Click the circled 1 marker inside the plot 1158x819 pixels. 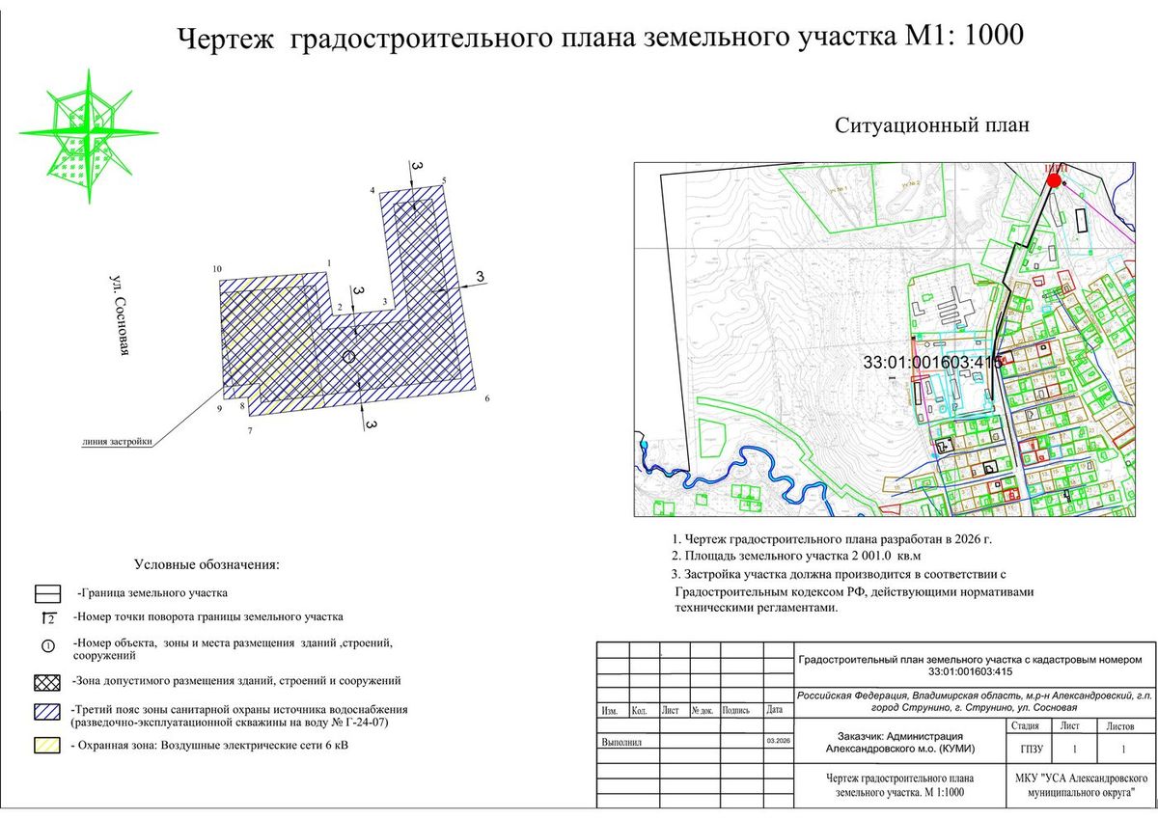349,357
